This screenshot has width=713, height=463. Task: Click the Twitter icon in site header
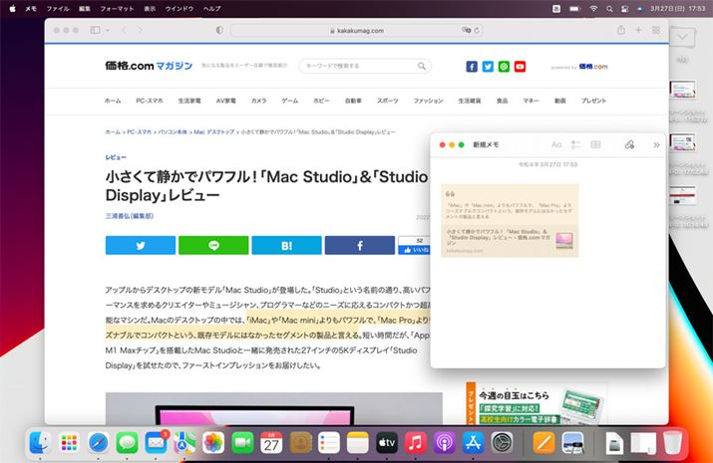(x=488, y=67)
